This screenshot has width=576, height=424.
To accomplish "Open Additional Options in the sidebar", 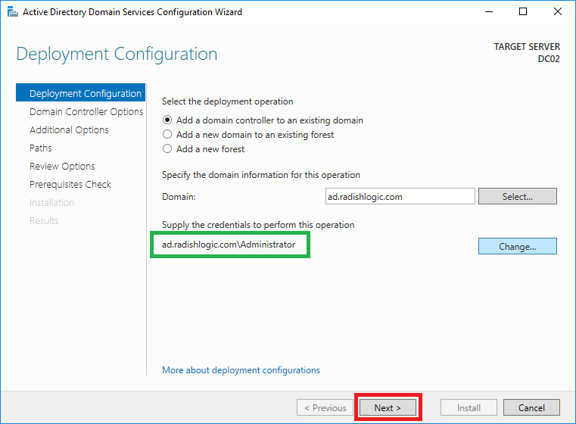I will click(69, 129).
